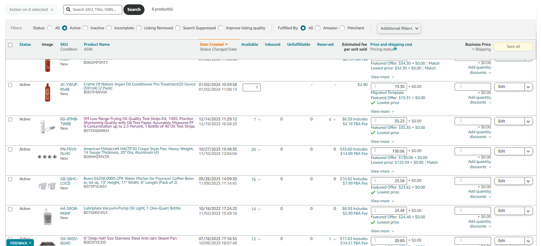The width and height of the screenshot is (541, 246).
Task: Check the box for 3M test strips row
Action: point(10,119)
